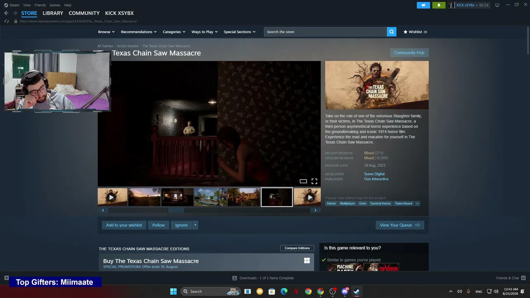Expand the Ignore options dropdown arrow
Image resolution: width=530 pixels, height=298 pixels.
tap(195, 225)
